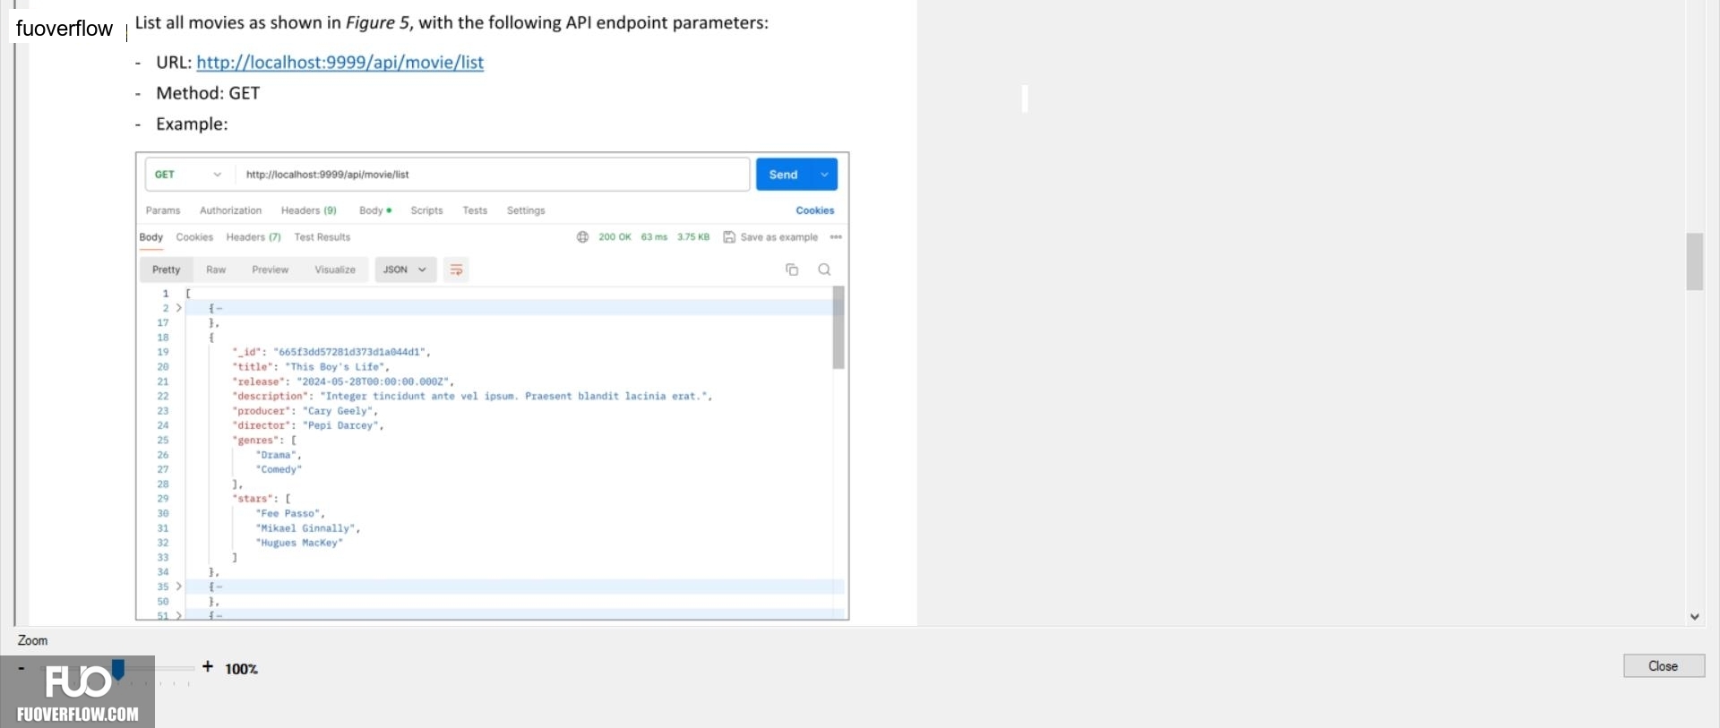Viewport: 1720px width, 728px height.
Task: Click the "2024-05-28T00:00:00.000Z" release value
Action: 373,381
